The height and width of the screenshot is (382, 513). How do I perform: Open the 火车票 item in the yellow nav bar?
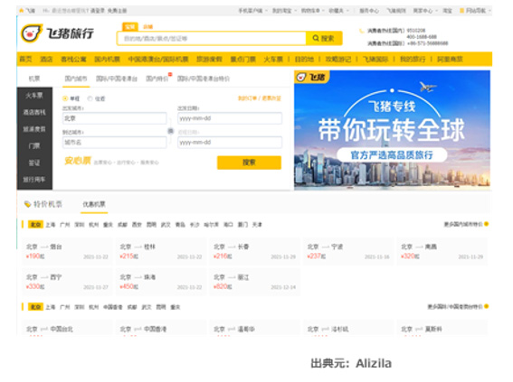(273, 59)
